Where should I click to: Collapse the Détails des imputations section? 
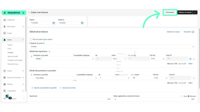[x=49, y=52]
